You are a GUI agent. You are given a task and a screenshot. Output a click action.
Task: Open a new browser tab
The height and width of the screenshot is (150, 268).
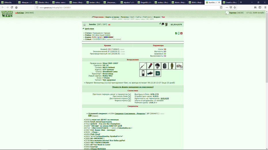(241, 2)
